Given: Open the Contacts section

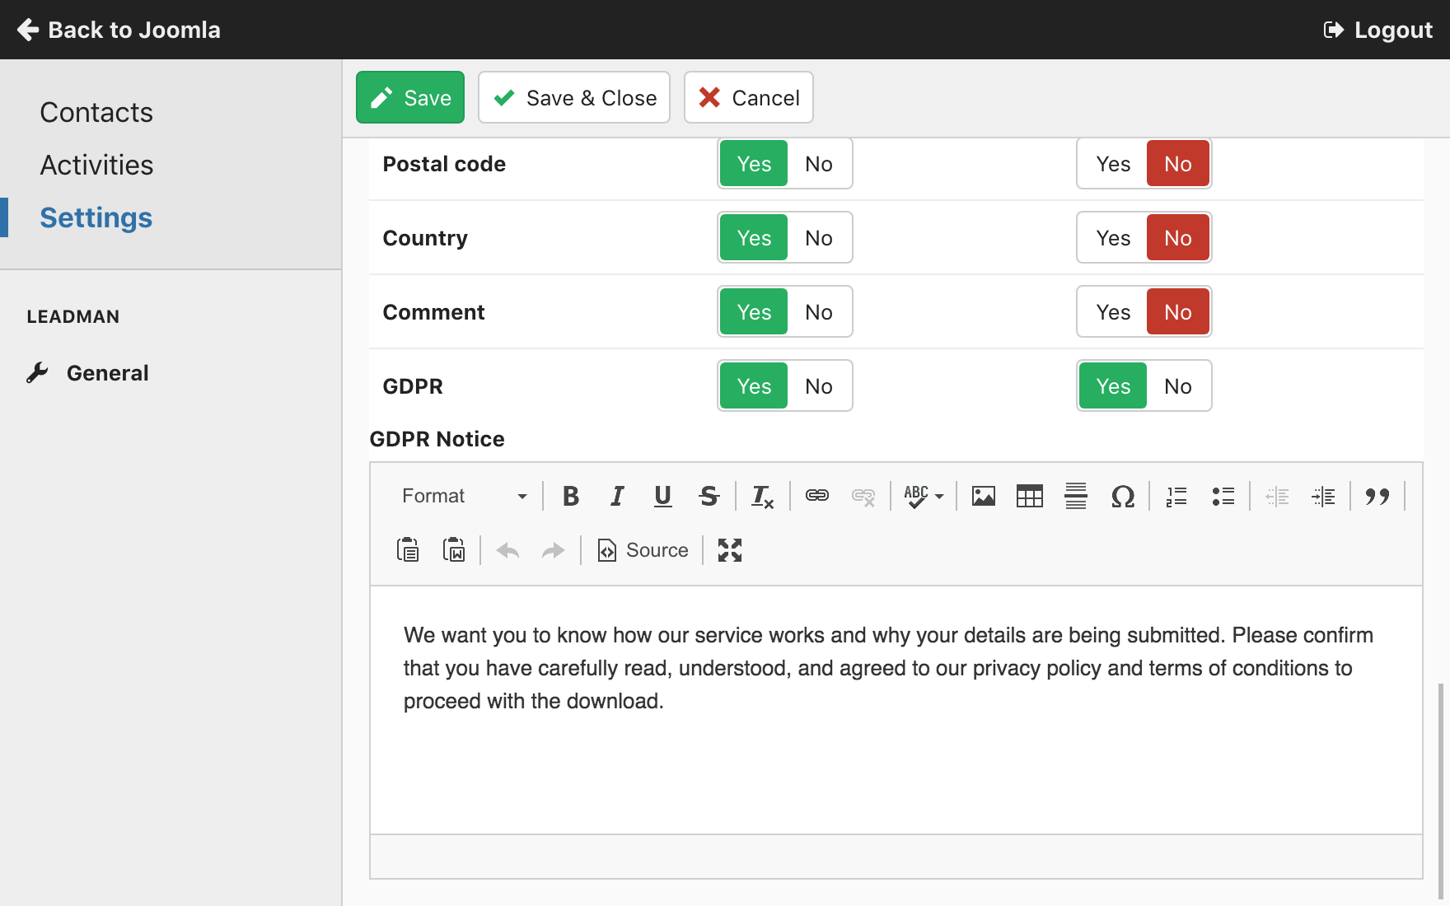Looking at the screenshot, I should 96,112.
